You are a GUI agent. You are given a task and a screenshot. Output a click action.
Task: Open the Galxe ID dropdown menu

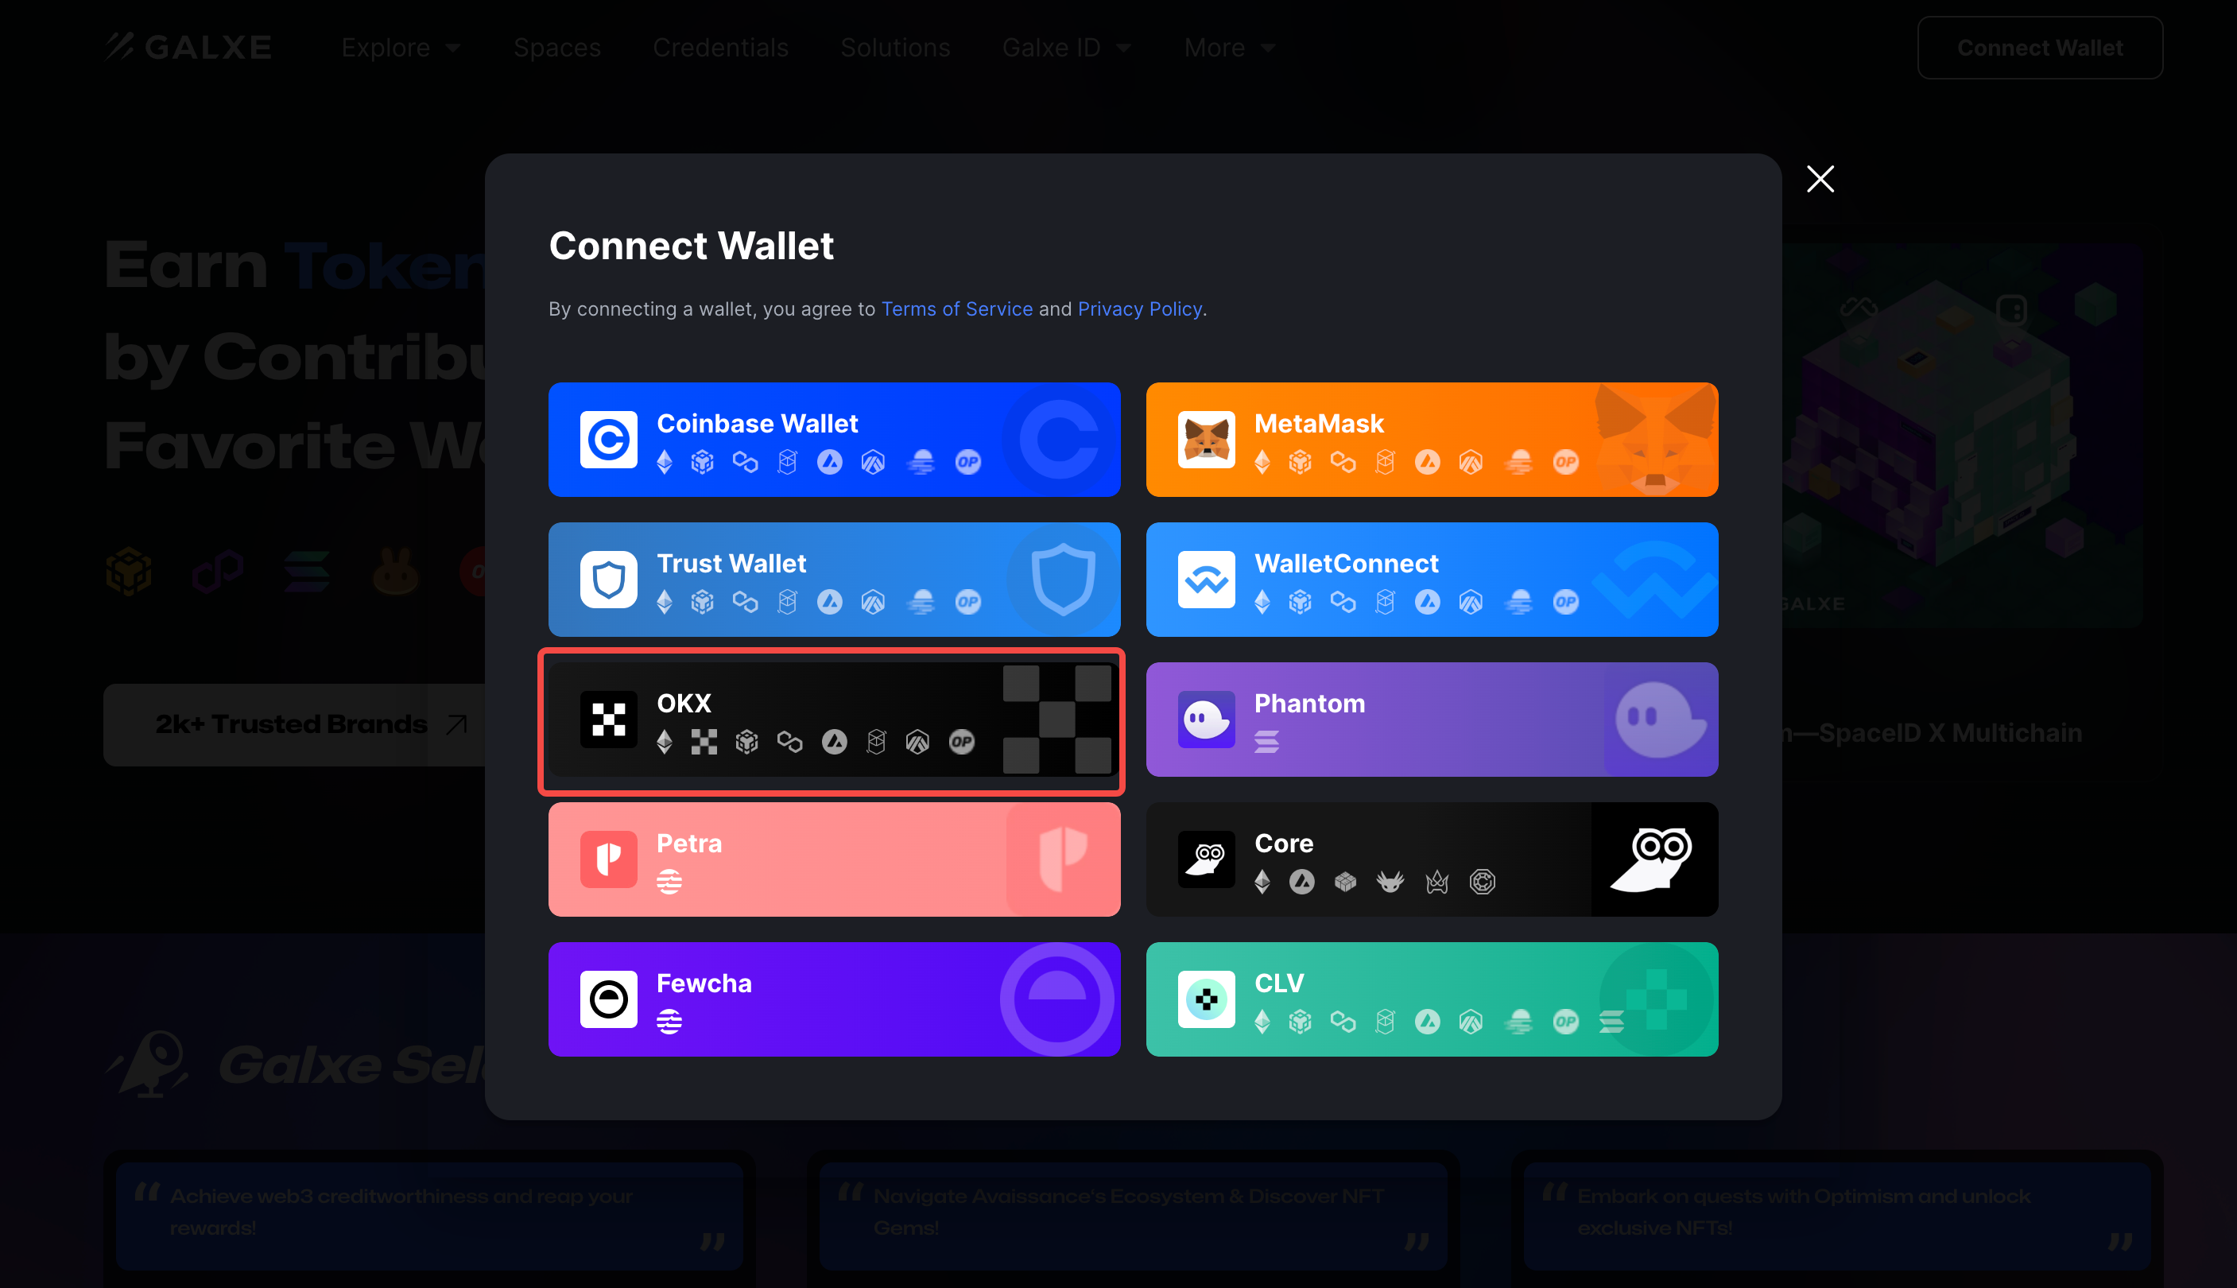click(1064, 46)
